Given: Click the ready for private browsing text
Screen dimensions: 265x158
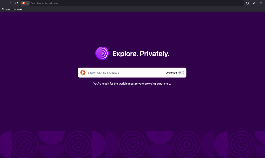Looking at the screenshot, I should pos(132,84).
